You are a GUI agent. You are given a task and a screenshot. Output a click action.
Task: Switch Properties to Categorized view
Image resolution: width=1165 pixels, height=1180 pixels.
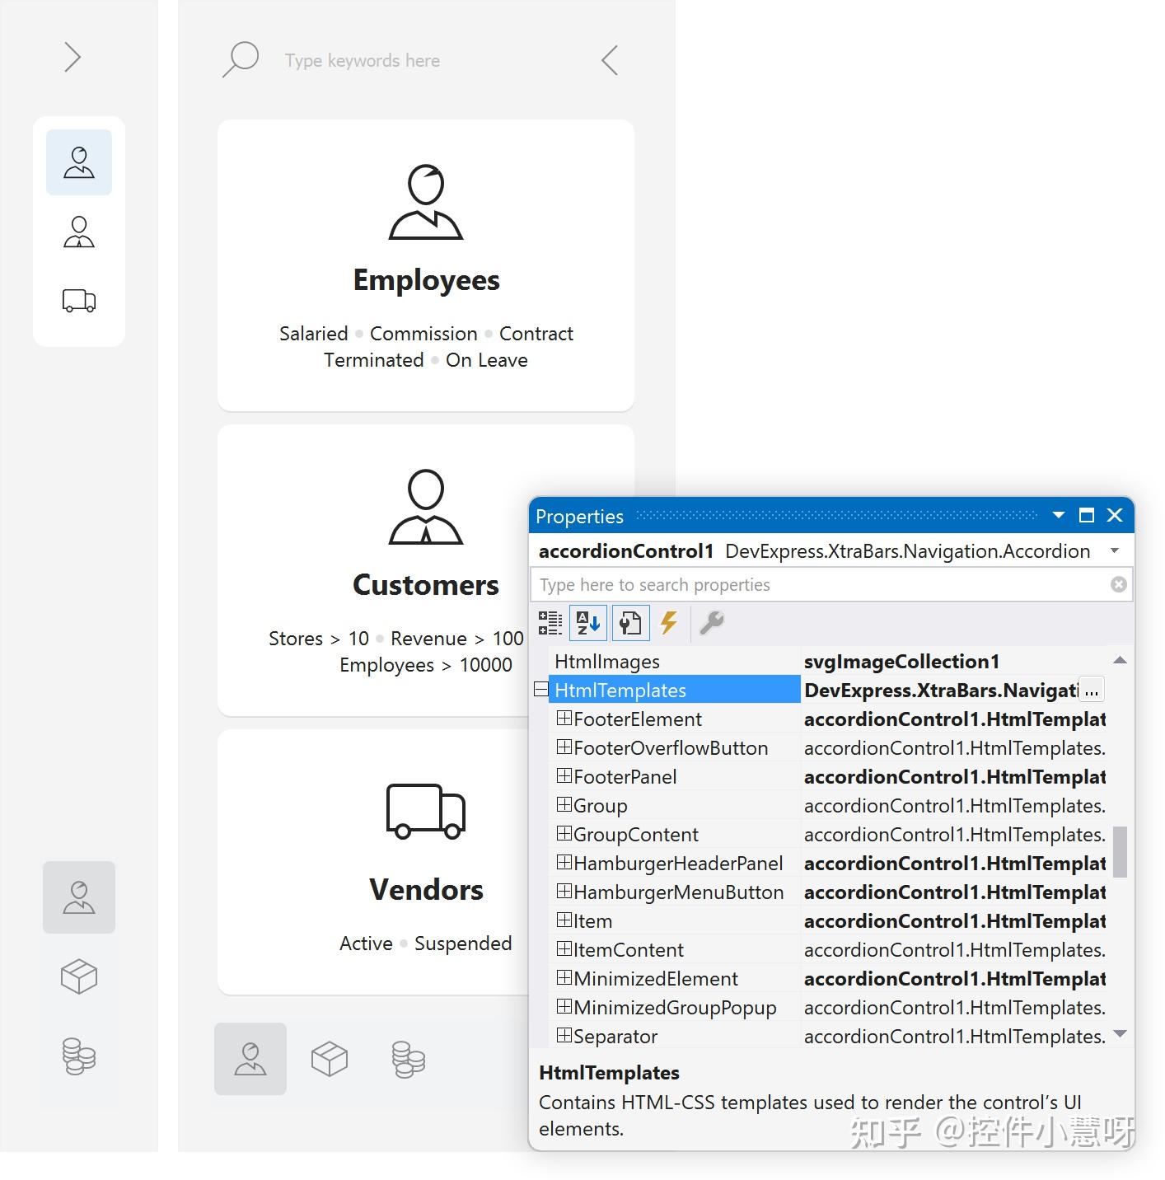[550, 623]
